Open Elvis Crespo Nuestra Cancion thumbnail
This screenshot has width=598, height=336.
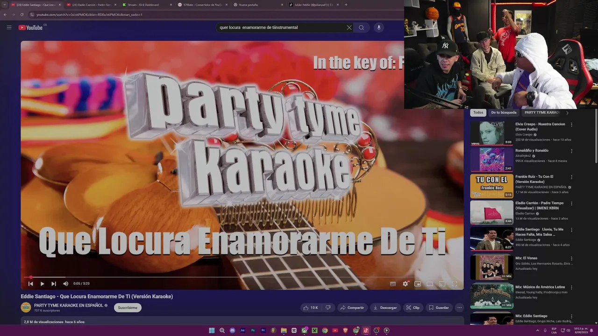491,133
